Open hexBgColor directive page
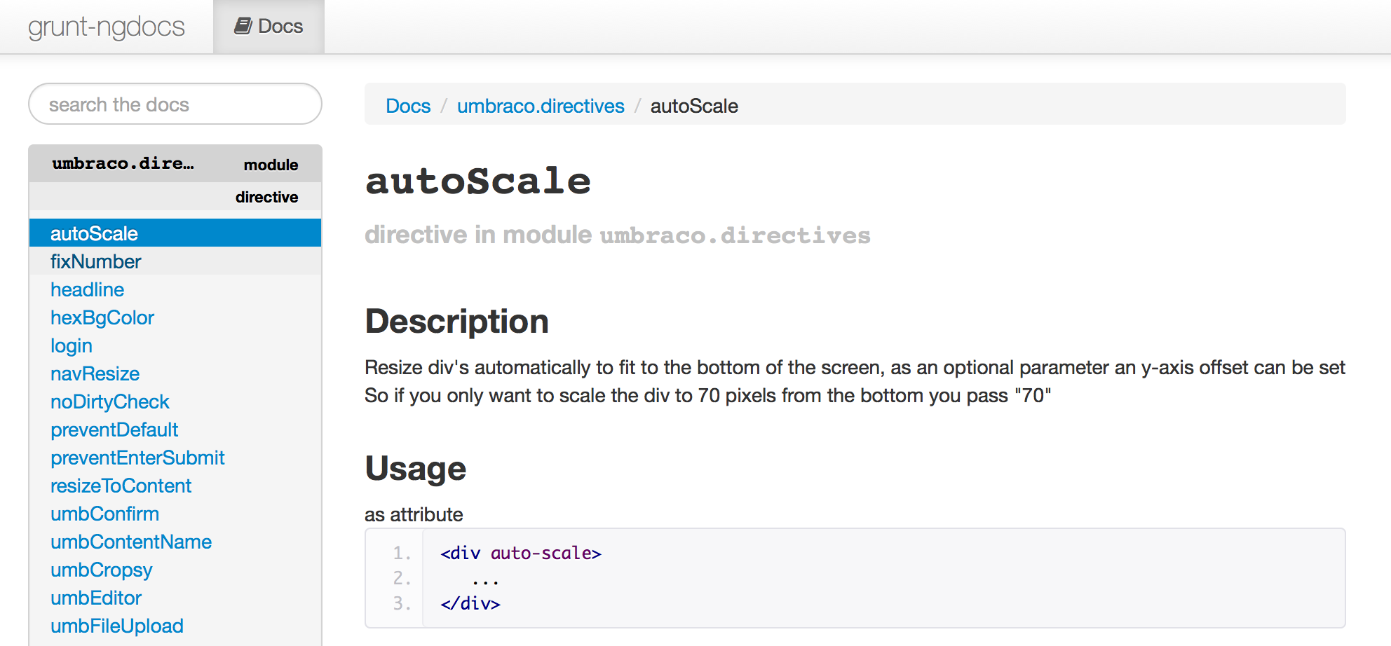The width and height of the screenshot is (1391, 646). click(x=102, y=317)
